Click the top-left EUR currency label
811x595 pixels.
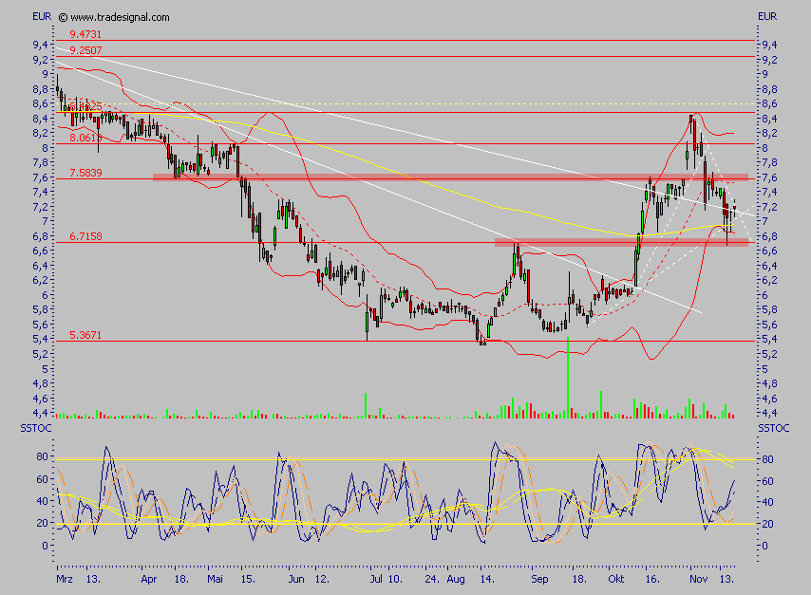(42, 17)
